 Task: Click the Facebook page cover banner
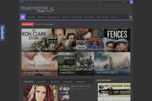(x=114, y=90)
